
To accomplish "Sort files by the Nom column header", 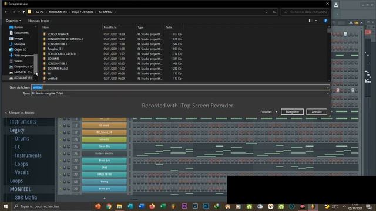I will (46, 28).
